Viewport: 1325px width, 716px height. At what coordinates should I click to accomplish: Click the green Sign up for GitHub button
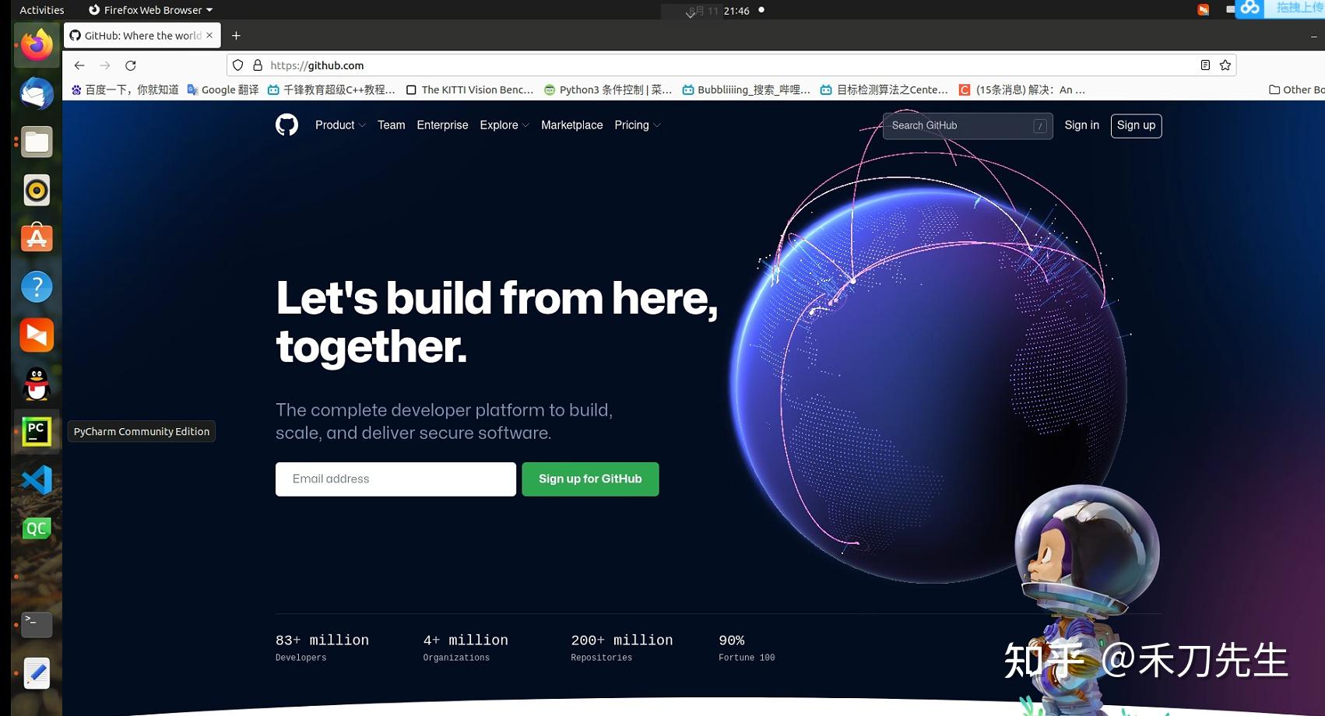590,479
